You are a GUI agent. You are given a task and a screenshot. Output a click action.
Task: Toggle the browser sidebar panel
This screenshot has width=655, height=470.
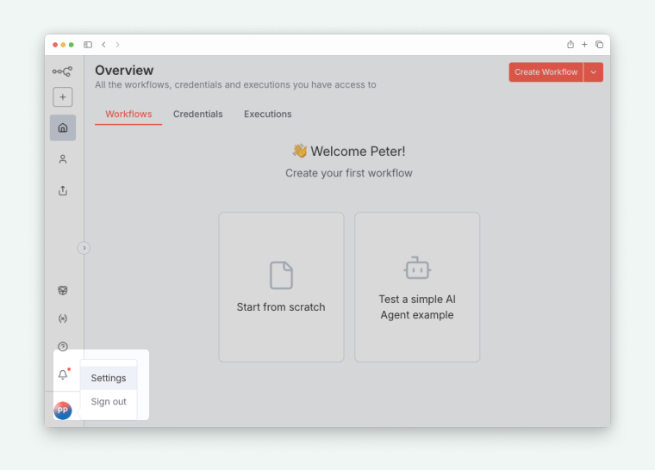(88, 45)
